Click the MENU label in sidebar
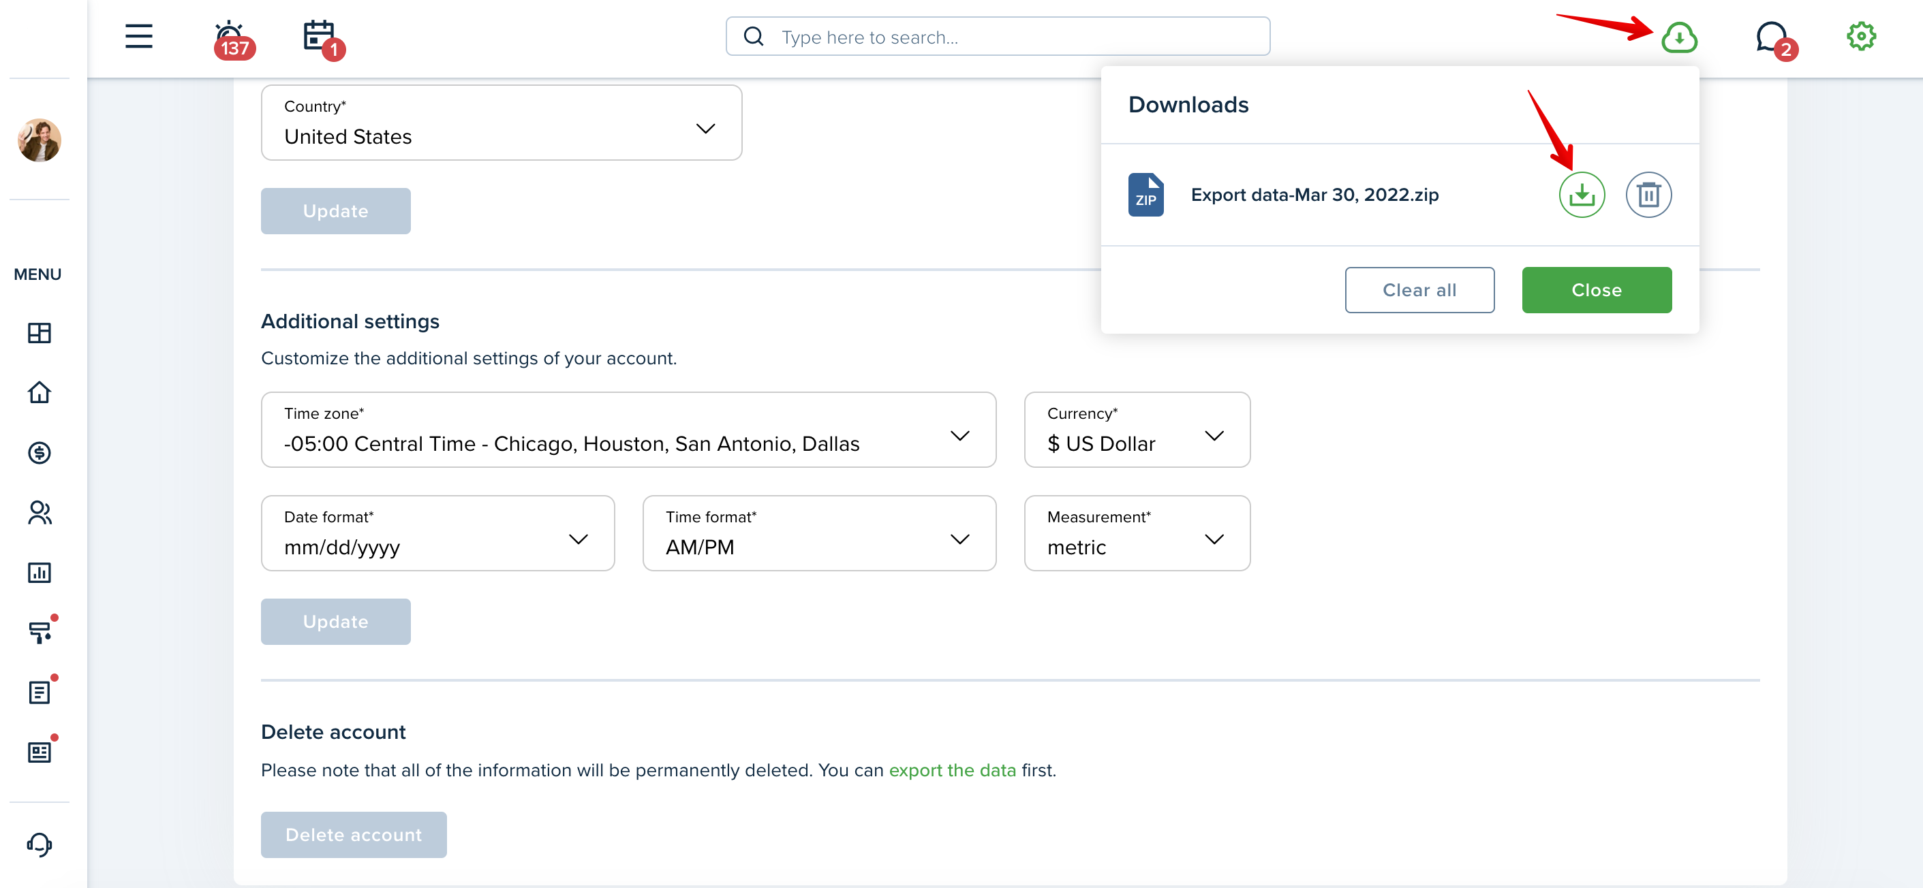The height and width of the screenshot is (888, 1923). (x=37, y=274)
